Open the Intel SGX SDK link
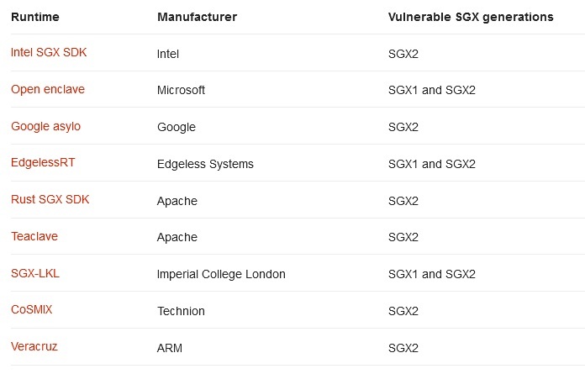Image resolution: width=585 pixels, height=374 pixels. pos(49,52)
